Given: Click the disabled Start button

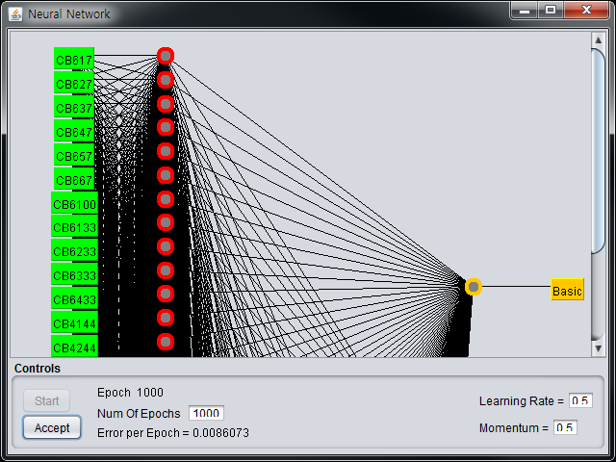Looking at the screenshot, I should click(x=47, y=400).
